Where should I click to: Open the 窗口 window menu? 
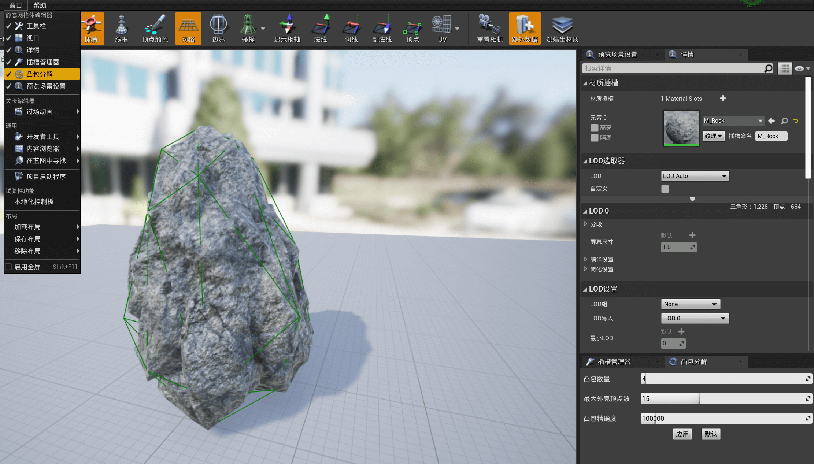(x=15, y=5)
